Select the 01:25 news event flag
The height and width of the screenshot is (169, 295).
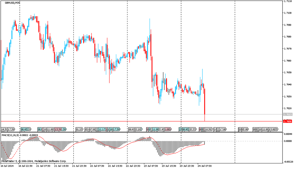(x=79, y=129)
